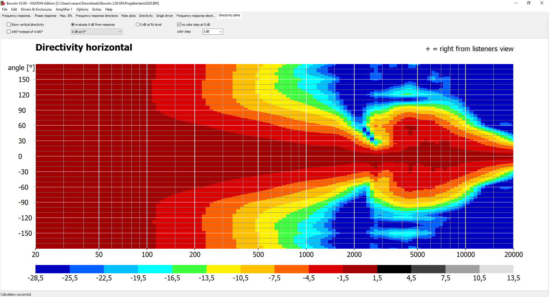Click the green -16,5 legend swatch

189,269
